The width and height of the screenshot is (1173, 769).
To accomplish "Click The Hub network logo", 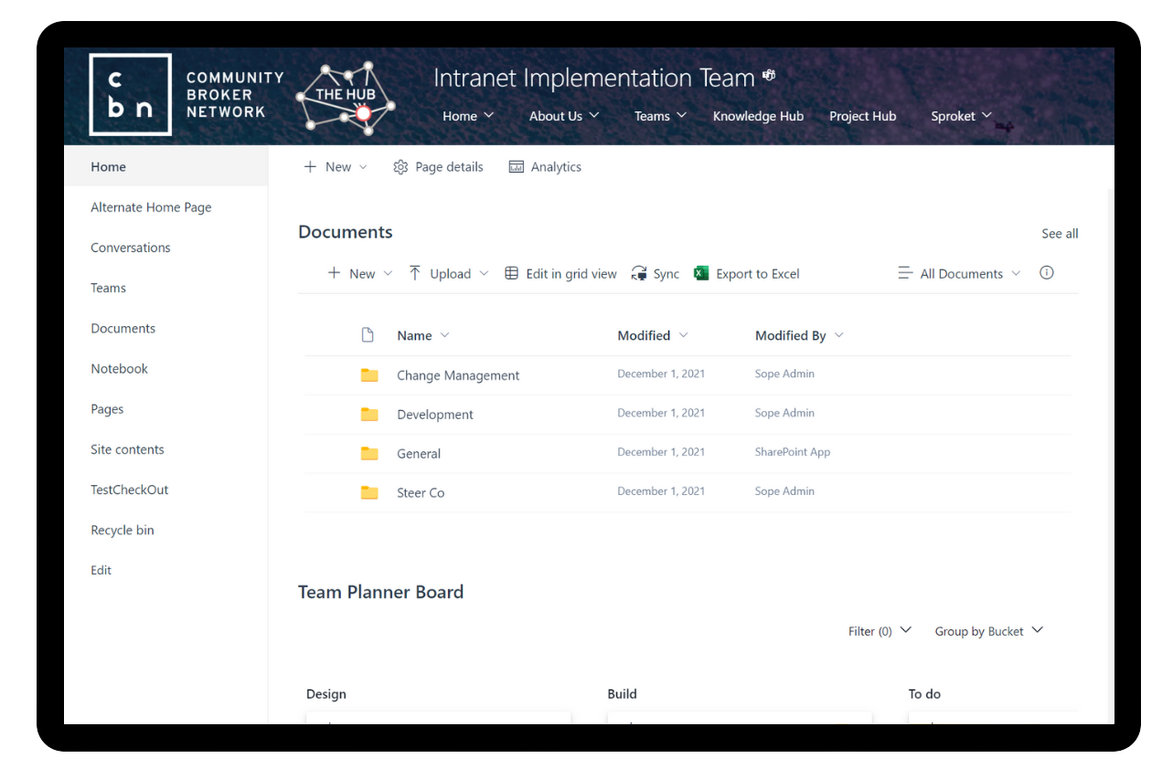I will click(346, 94).
